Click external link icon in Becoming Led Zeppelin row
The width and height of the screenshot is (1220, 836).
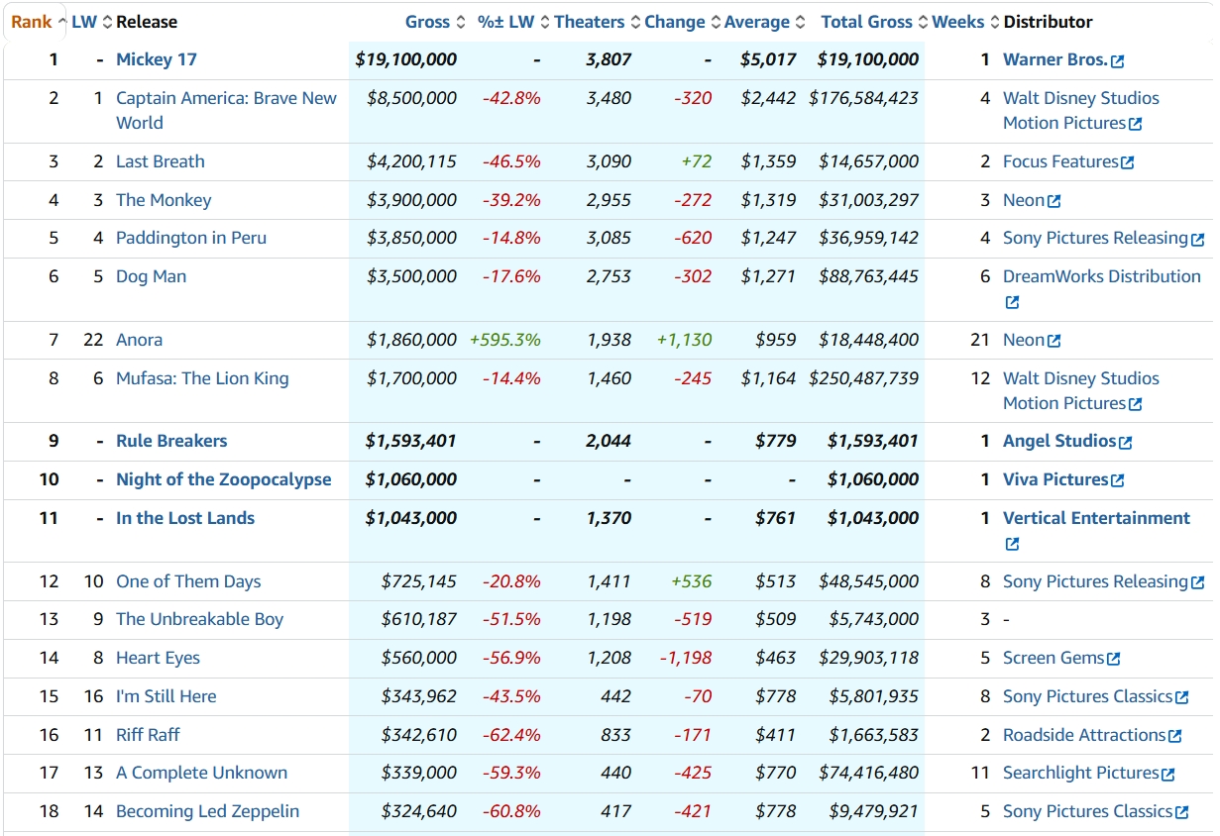1181,812
